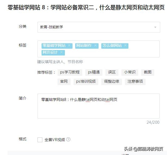The width and height of the screenshot is (167, 155).
Task: Select the video title text field
Action: (x=86, y=7)
